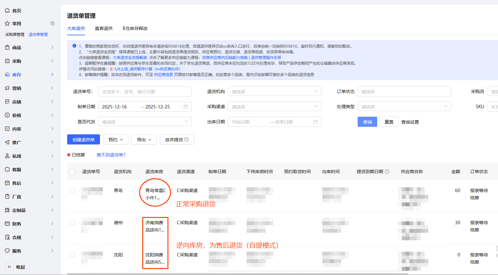Click the blue 查询 button
The width and height of the screenshot is (498, 275).
367,122
